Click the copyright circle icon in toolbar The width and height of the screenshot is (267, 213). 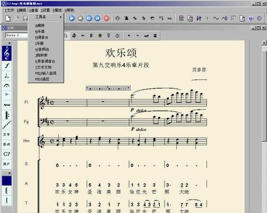coord(259,18)
